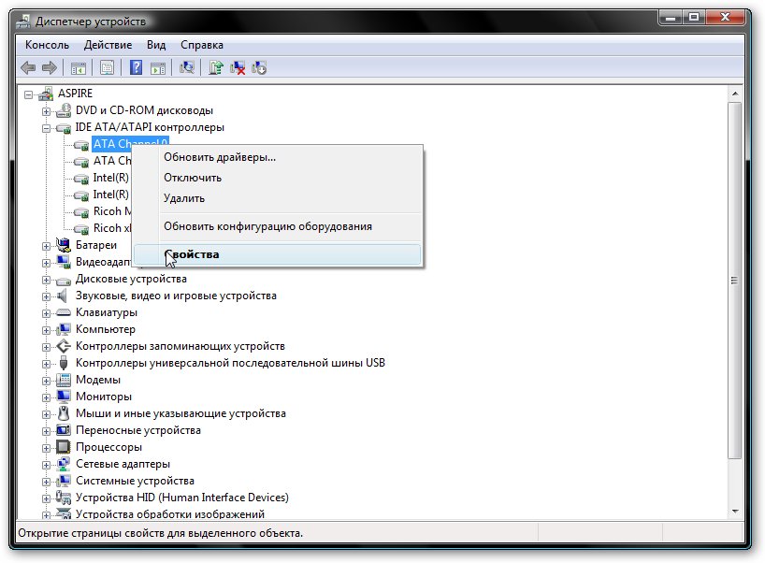Click the DVD and CD-ROM drives icon

64,110
